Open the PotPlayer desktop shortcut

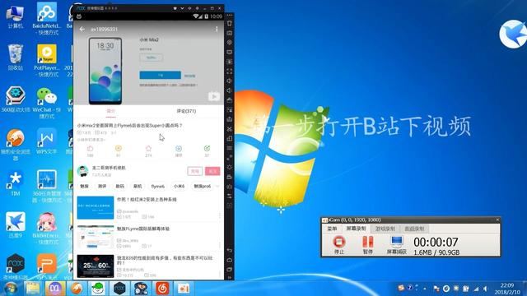[47, 60]
